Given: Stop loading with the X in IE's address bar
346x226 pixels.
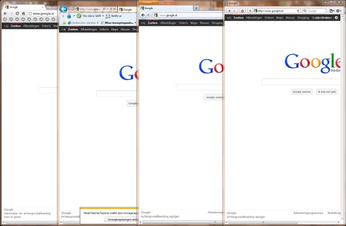Looking at the screenshot, I should (115, 9).
